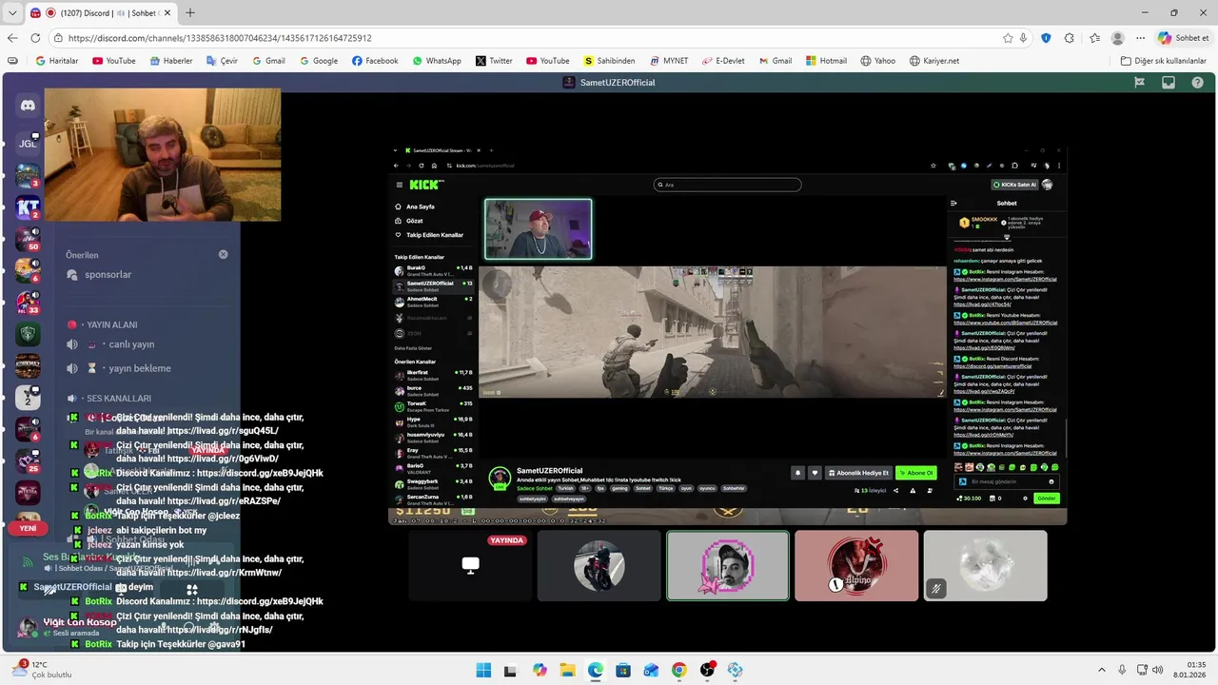Click the blue shield icon in address bar
Screen dimensions: 1218x685
coord(1046,38)
